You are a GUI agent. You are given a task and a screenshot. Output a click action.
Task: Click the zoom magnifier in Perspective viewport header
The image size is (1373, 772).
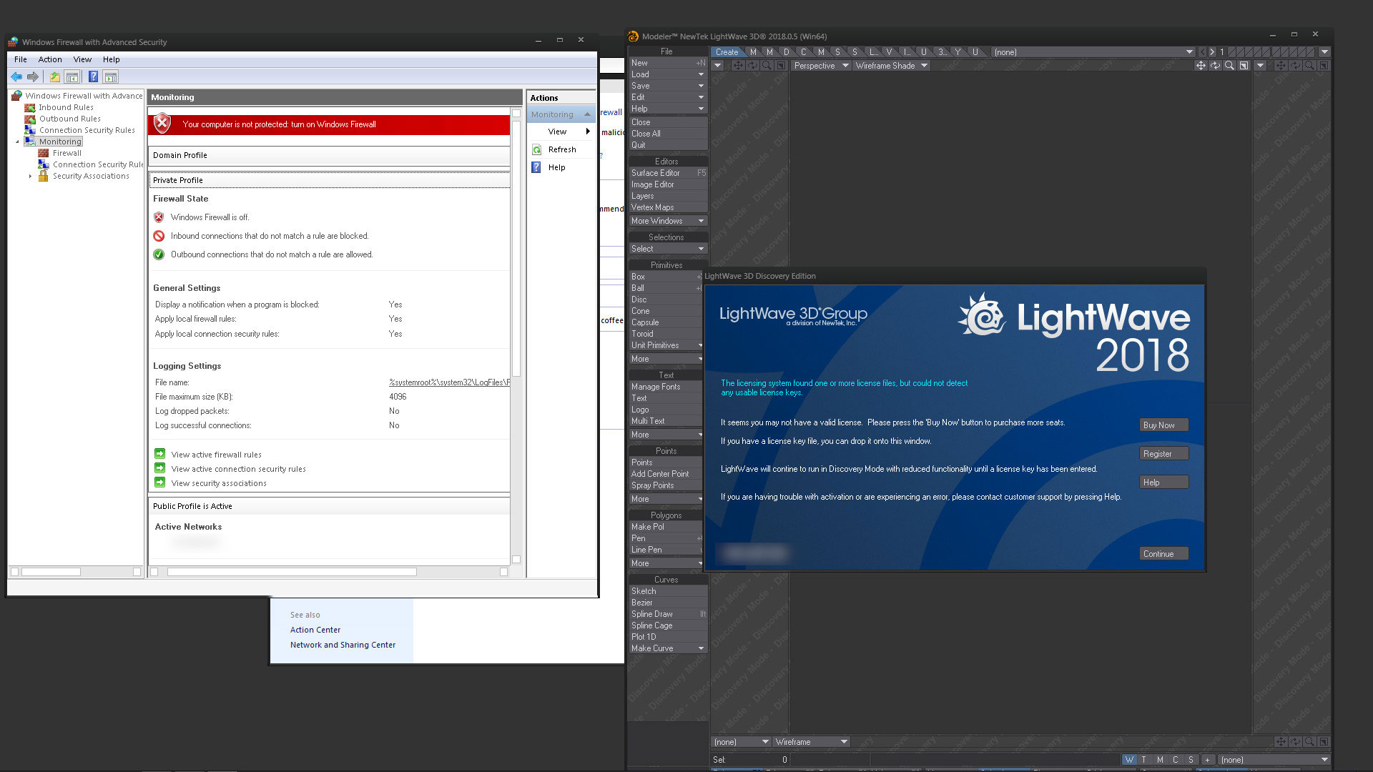(x=1229, y=66)
